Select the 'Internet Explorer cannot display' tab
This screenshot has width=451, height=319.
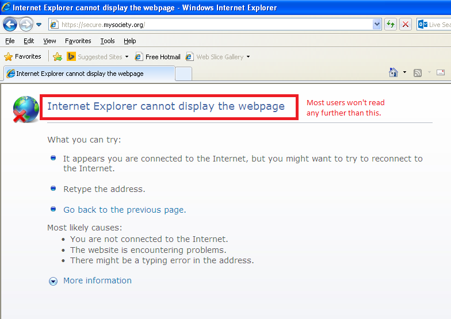[89, 74]
